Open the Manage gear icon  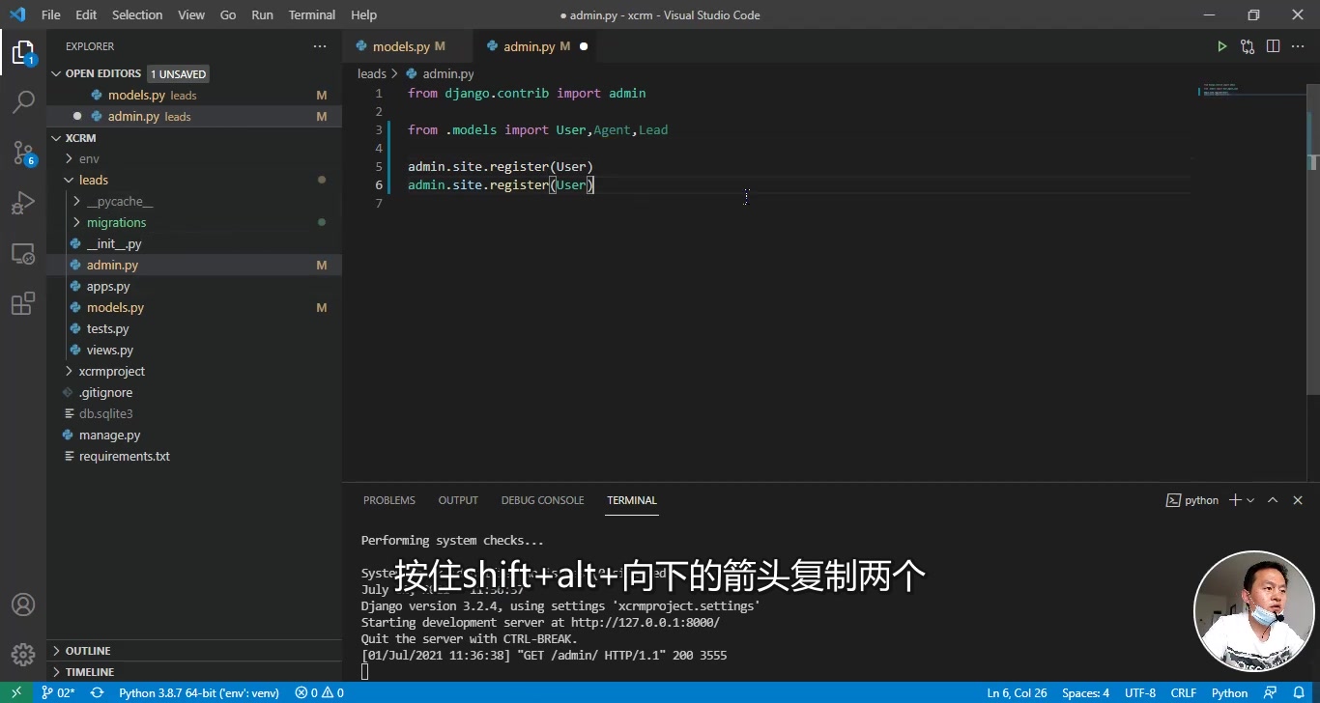(x=23, y=655)
